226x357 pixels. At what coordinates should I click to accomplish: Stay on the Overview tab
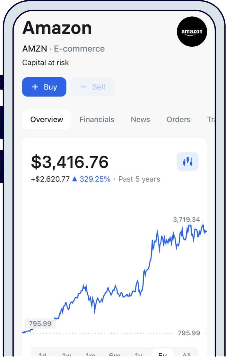[47, 119]
